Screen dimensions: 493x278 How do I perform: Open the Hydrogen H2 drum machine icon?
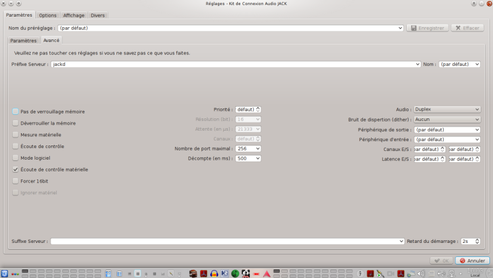coord(224,274)
